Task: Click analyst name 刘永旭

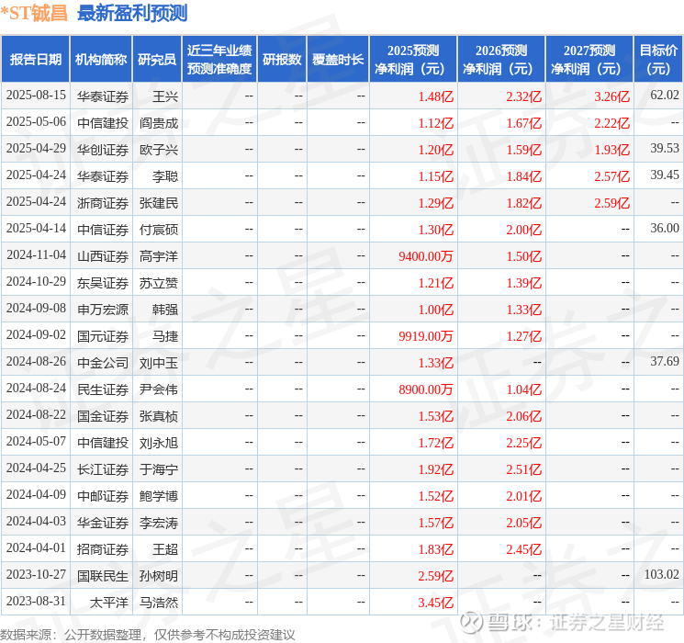Action: pos(158,443)
